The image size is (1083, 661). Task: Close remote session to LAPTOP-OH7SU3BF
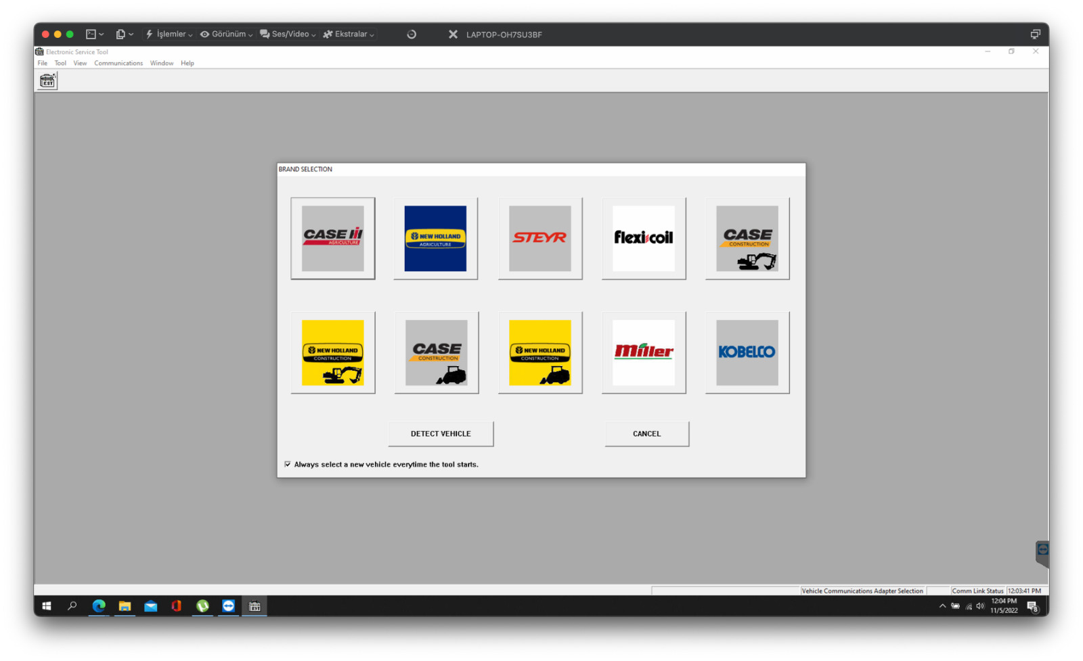point(453,35)
